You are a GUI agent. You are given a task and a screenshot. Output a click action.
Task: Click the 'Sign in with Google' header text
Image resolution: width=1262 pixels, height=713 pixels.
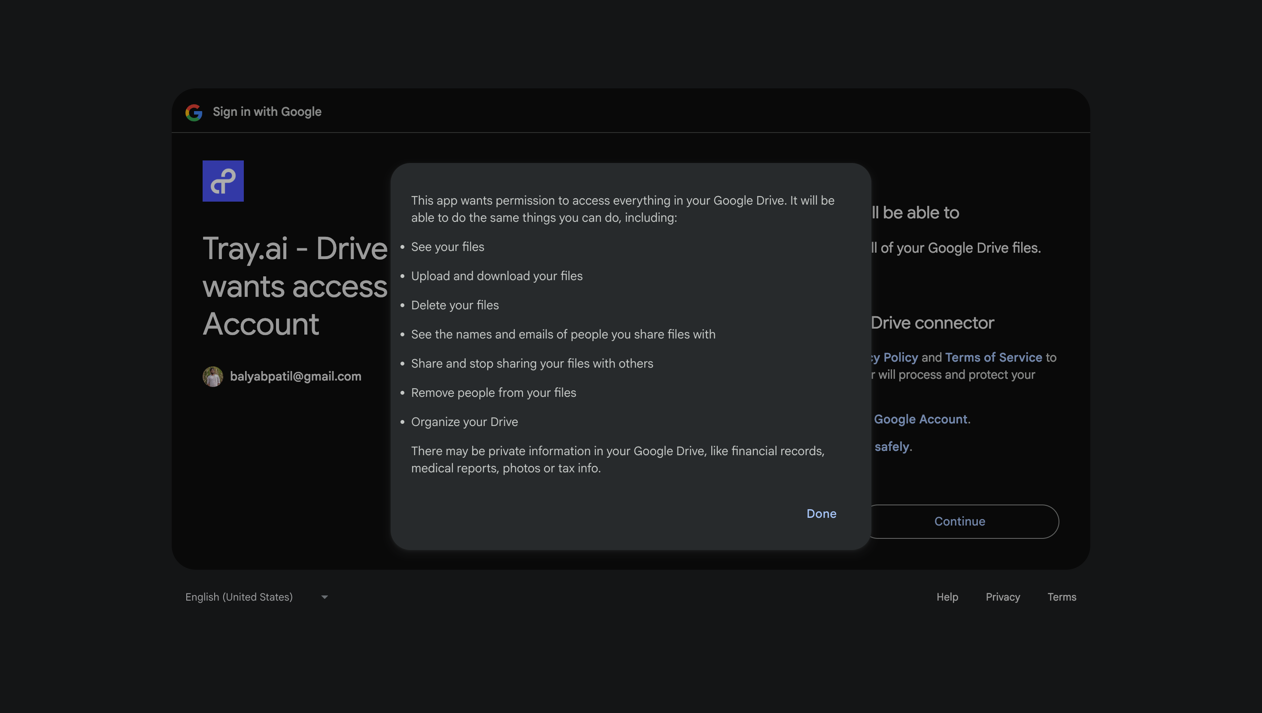tap(267, 112)
